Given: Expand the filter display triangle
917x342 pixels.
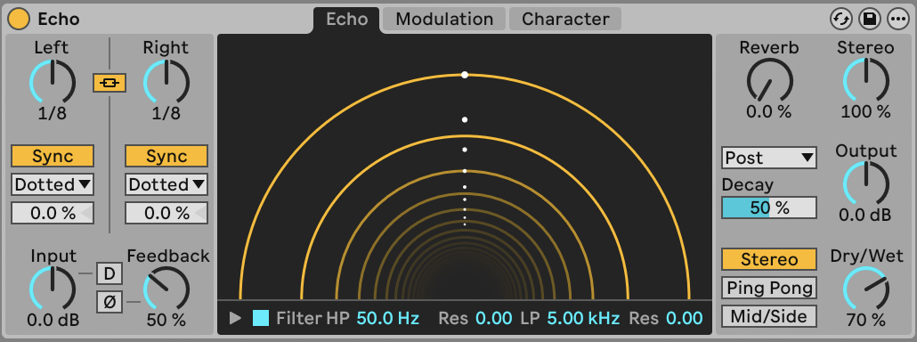Looking at the screenshot, I should tap(235, 318).
